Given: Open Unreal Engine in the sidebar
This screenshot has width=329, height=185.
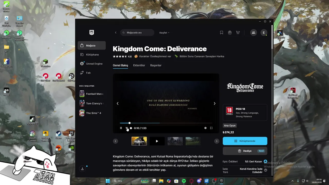Looking at the screenshot, I should click(92, 64).
